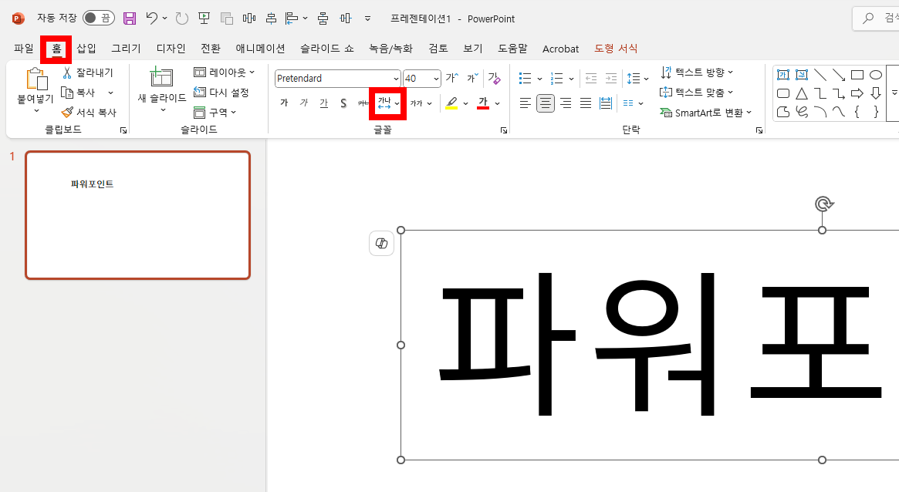Image resolution: width=899 pixels, height=492 pixels.
Task: Click 서식 복사 (Format Painter)
Action: (89, 113)
